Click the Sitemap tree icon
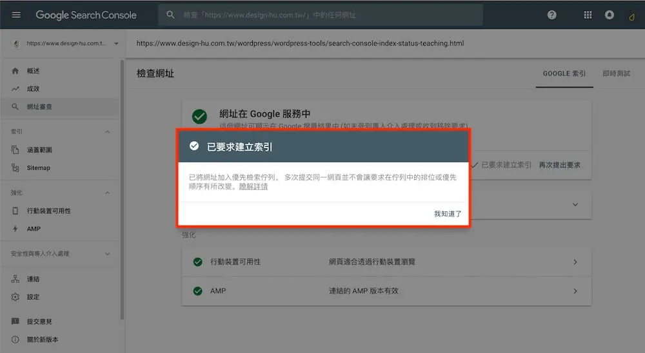 (x=15, y=167)
